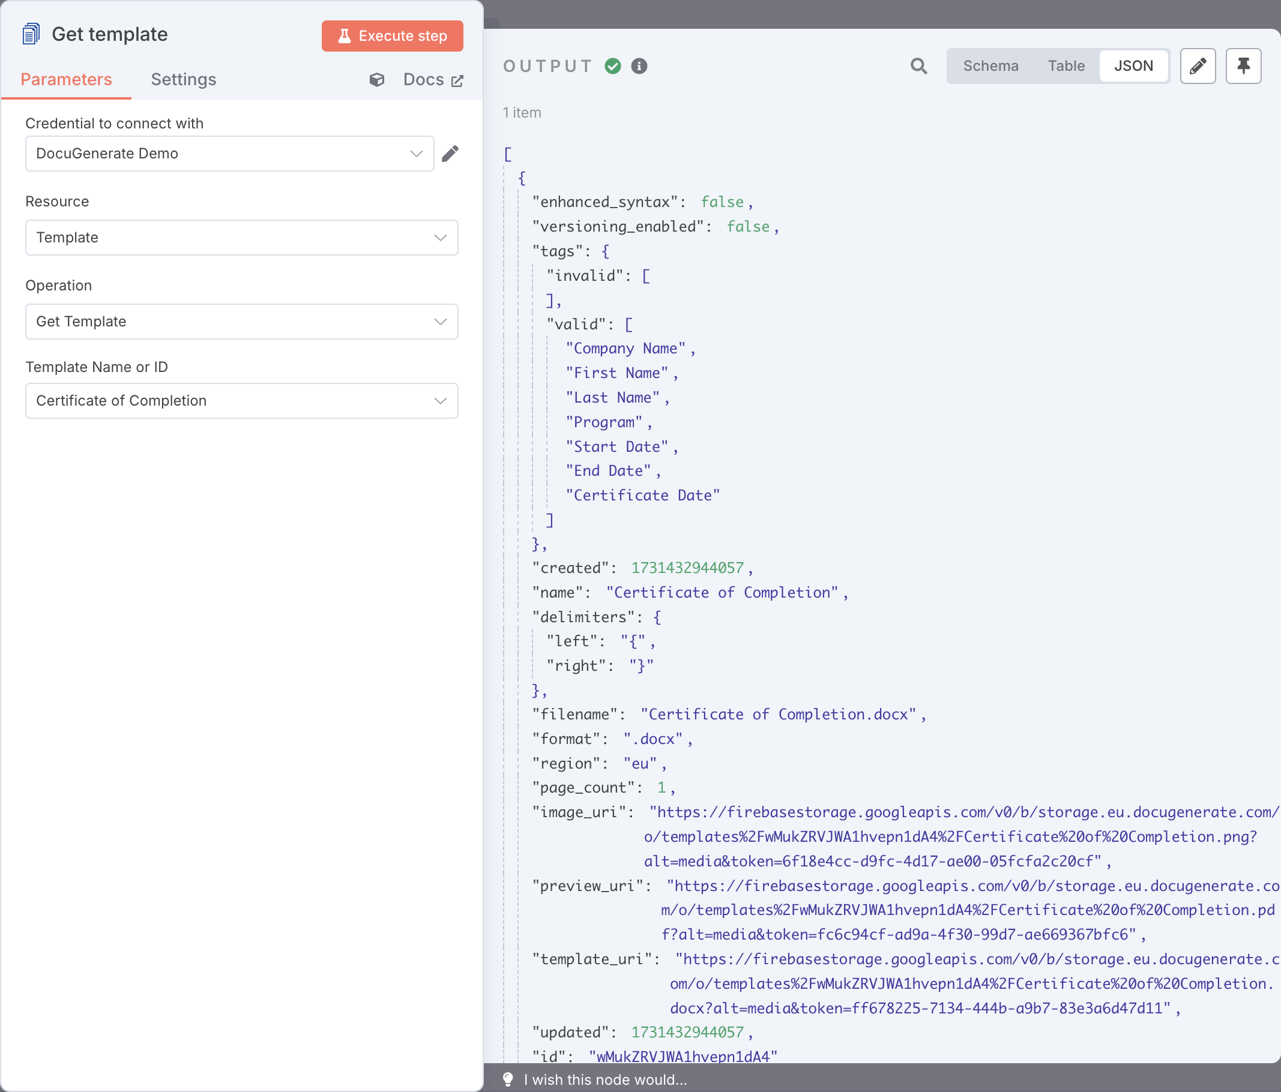Click the cube package icon beside Docs

coord(376,80)
